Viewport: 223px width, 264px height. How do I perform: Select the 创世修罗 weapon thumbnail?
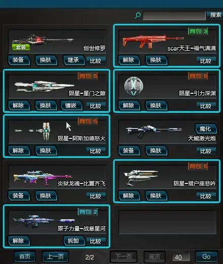click(x=43, y=40)
